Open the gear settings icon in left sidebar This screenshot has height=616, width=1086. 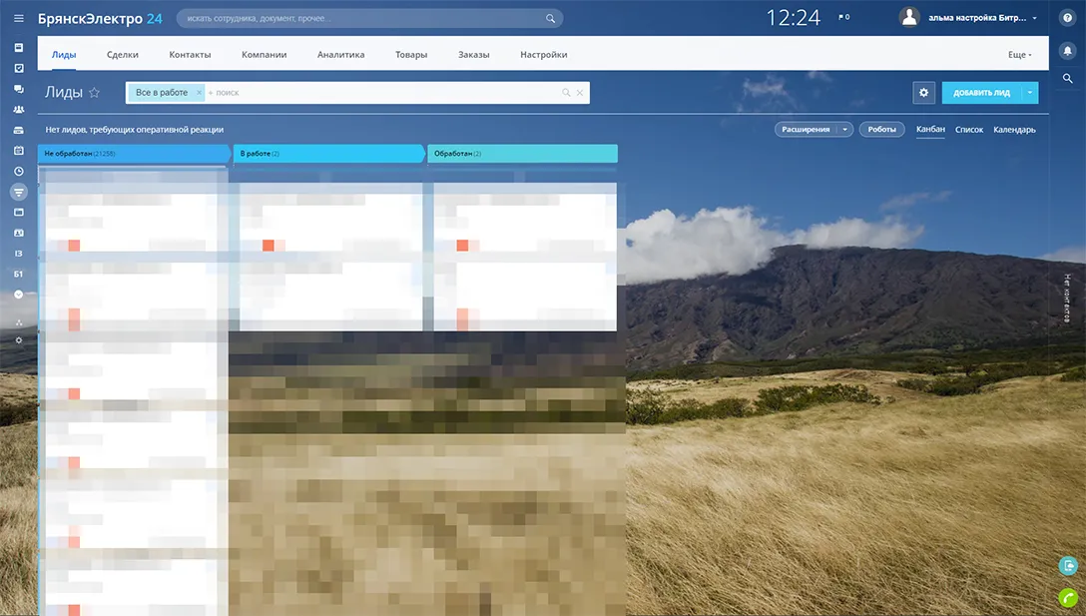pyautogui.click(x=19, y=340)
